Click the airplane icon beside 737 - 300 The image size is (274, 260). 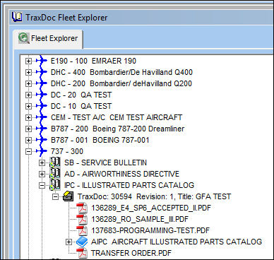pos(42,151)
